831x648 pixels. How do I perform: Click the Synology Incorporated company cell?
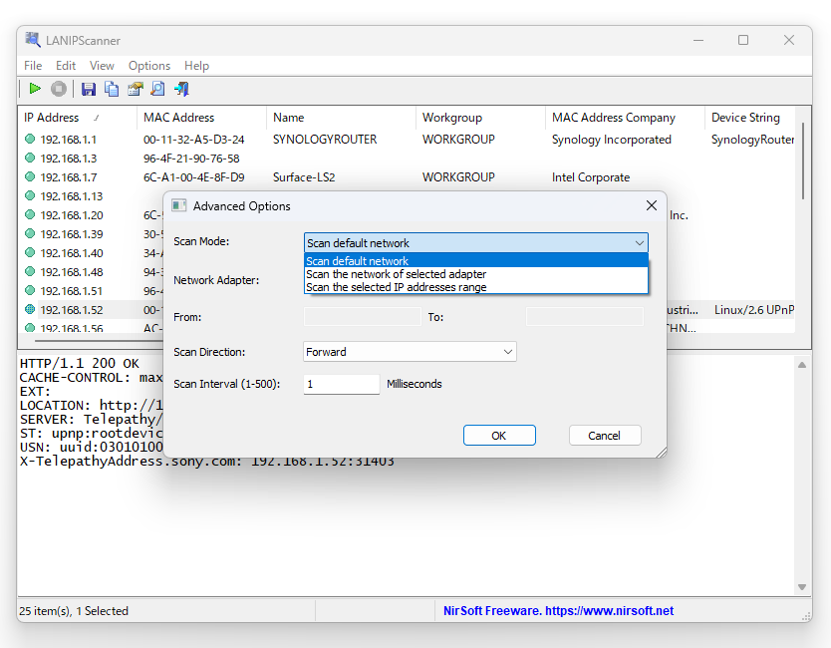pyautogui.click(x=612, y=139)
